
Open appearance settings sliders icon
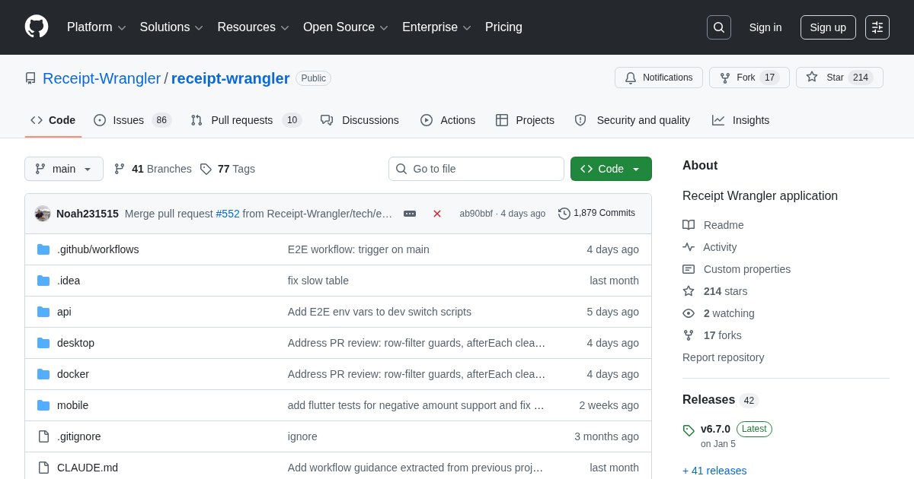(x=877, y=27)
